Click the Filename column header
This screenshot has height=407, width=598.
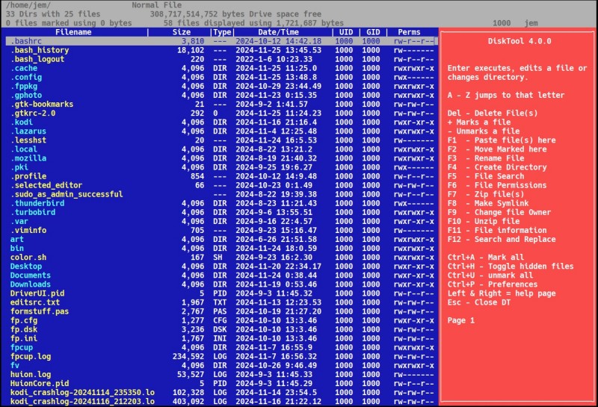point(73,32)
